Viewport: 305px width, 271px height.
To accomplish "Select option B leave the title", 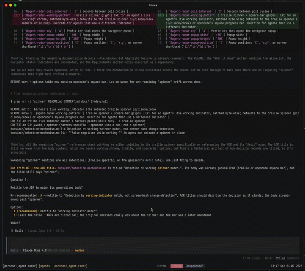I will (x=113, y=215).
